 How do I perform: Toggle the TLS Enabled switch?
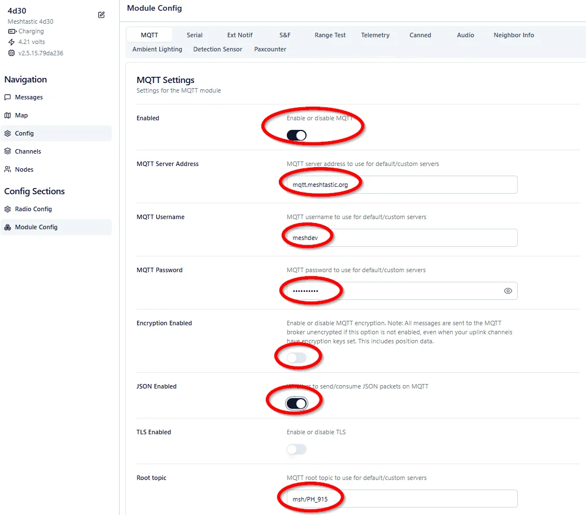click(296, 449)
